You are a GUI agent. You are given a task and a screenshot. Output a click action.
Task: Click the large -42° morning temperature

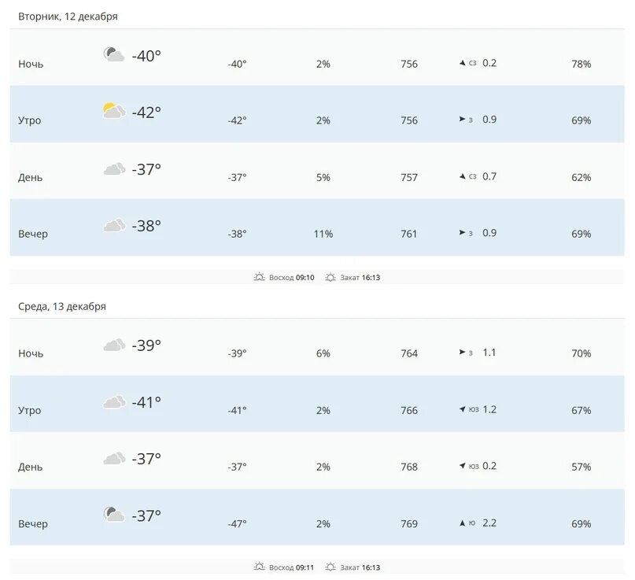coord(146,113)
